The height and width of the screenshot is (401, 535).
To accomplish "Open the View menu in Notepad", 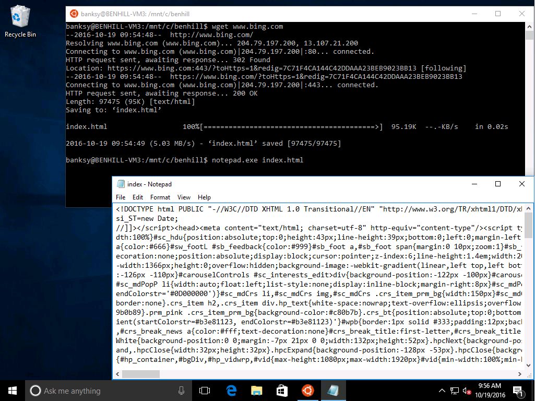I will (184, 197).
